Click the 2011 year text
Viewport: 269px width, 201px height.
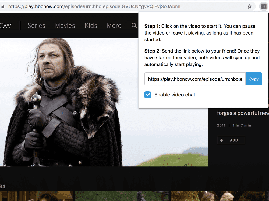coord(221,125)
